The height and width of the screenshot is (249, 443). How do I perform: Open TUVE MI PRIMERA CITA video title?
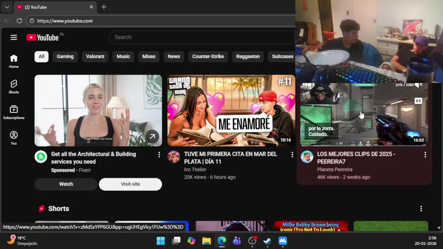click(230, 158)
